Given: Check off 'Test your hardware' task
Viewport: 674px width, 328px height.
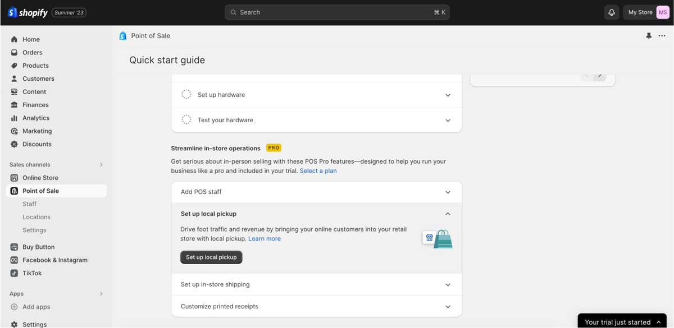Looking at the screenshot, I should click(186, 119).
